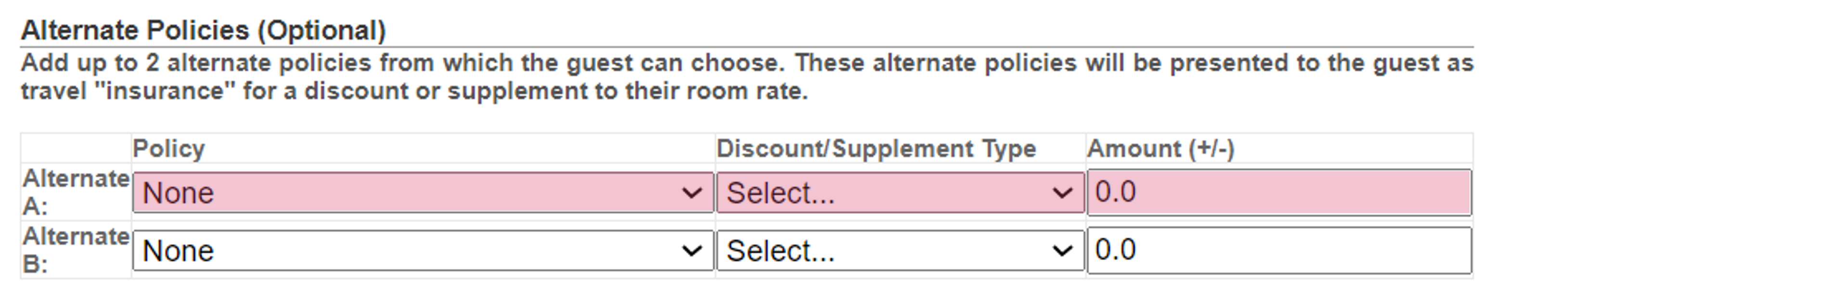Image resolution: width=1843 pixels, height=302 pixels.
Task: Click chevron arrow on Alternate B Type select
Action: click(x=1062, y=251)
